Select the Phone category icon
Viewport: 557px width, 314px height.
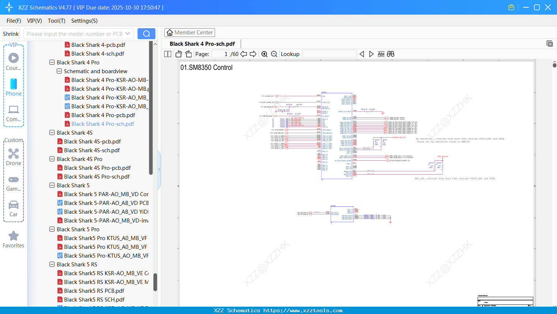(14, 87)
